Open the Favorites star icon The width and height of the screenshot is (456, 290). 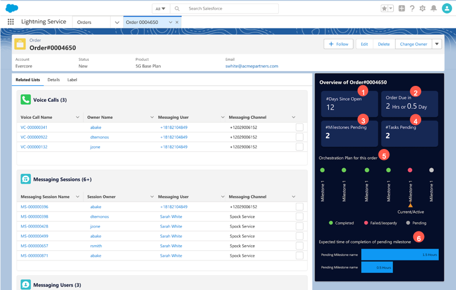(384, 9)
